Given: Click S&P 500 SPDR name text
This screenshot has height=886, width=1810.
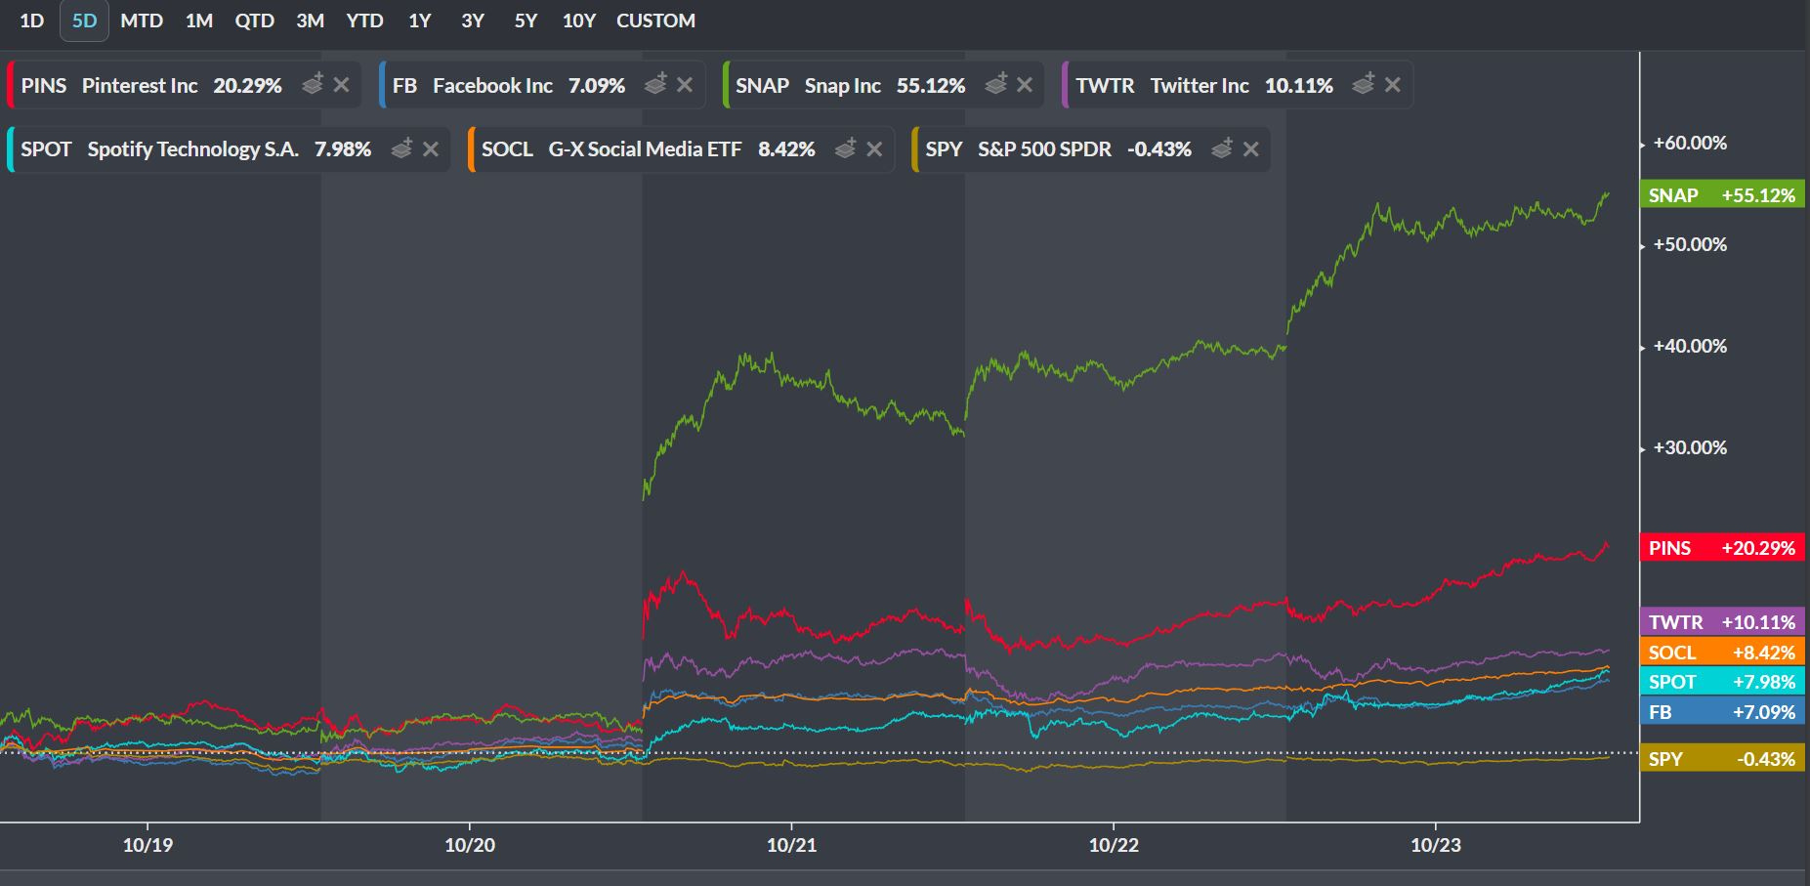Looking at the screenshot, I should [x=1045, y=149].
